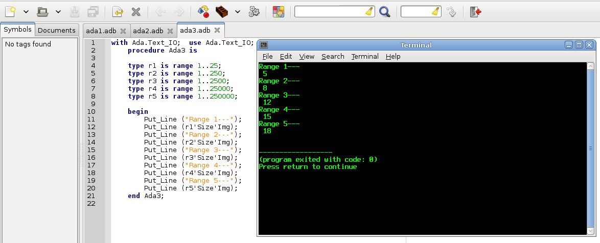The width and height of the screenshot is (600, 243).
Task: Click the 'No tags found' sidebar entry
Action: point(28,44)
